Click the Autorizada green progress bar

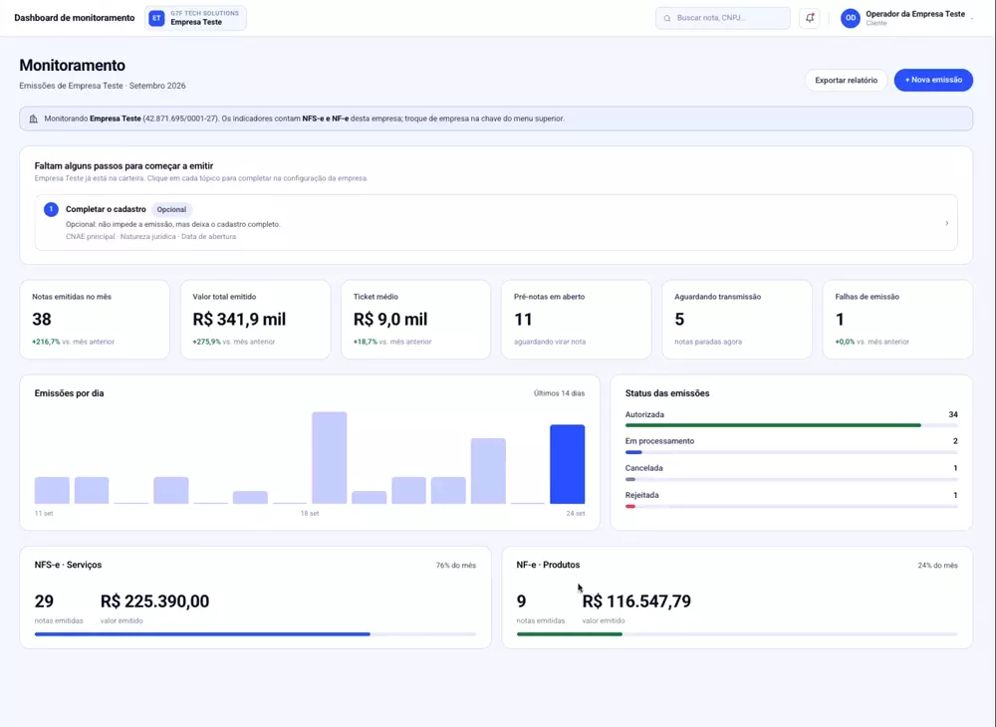pos(773,425)
